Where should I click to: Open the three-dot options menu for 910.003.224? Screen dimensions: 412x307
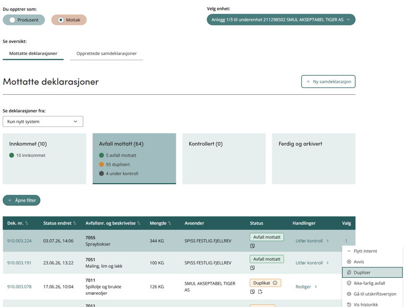346,240
